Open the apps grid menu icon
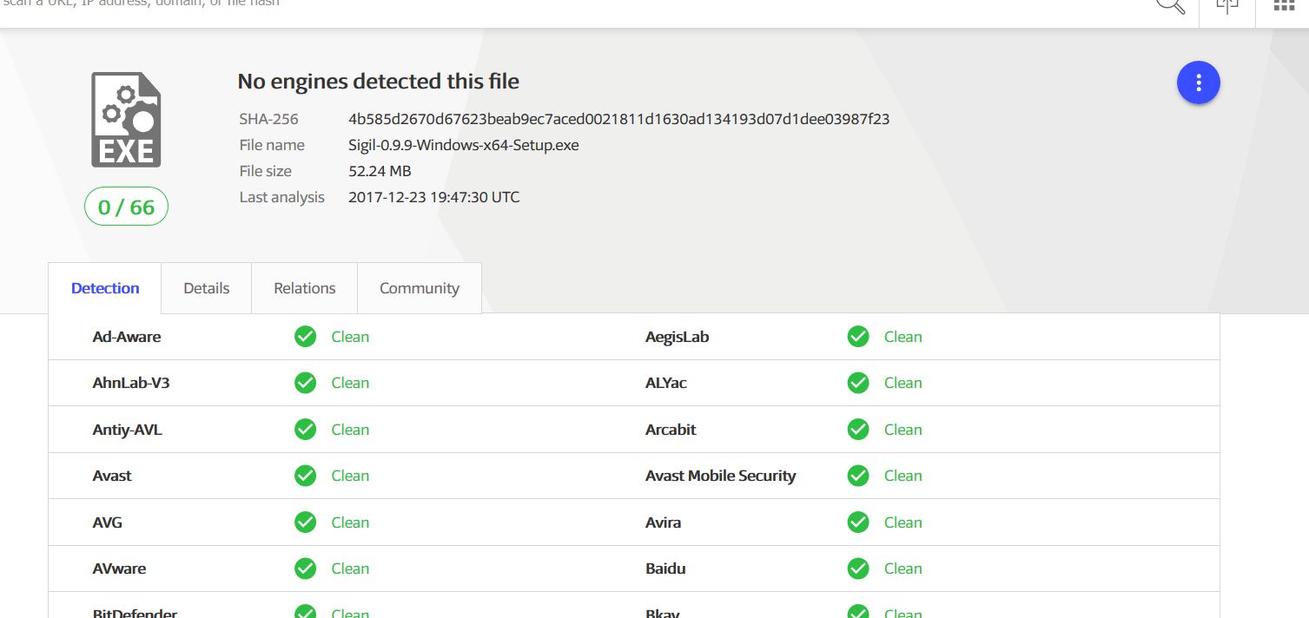 point(1283,5)
